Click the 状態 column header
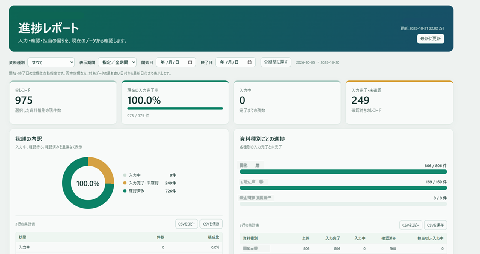Viewport: 480px width, 254px height. pos(22,237)
